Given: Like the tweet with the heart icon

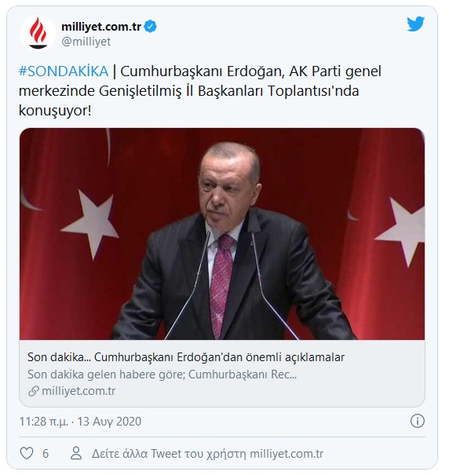Looking at the screenshot, I should tap(27, 454).
